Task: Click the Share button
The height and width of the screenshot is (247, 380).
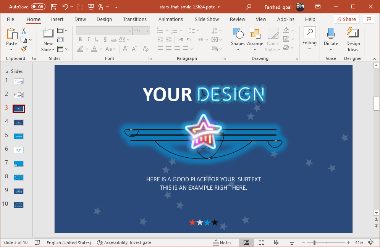Action: (346, 19)
